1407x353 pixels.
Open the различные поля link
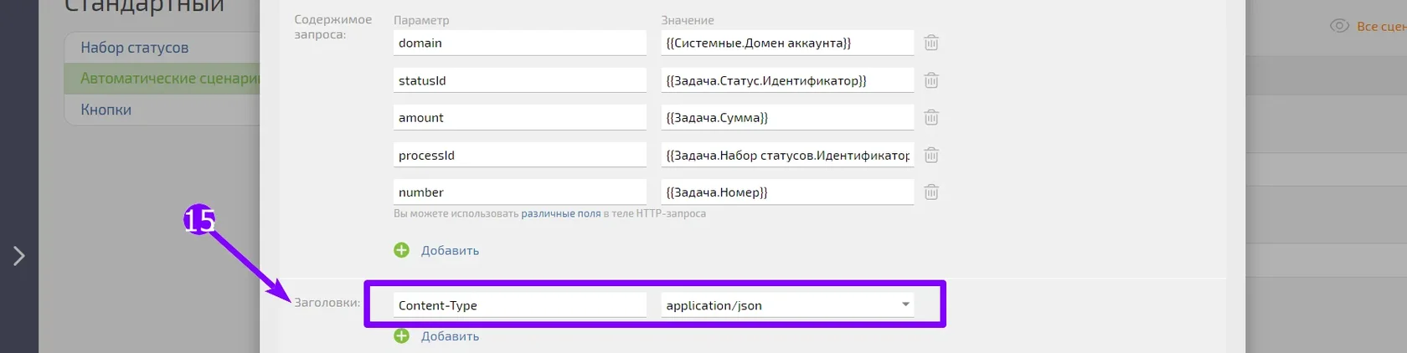pyautogui.click(x=560, y=213)
